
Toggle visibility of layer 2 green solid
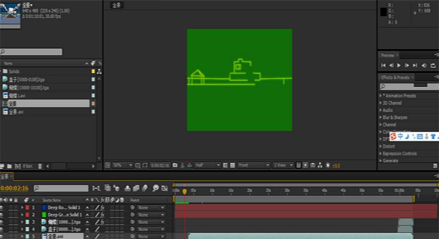2,215
